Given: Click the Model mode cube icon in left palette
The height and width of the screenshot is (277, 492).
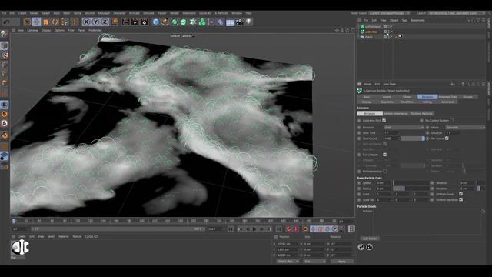Looking at the screenshot, I should (4, 45).
